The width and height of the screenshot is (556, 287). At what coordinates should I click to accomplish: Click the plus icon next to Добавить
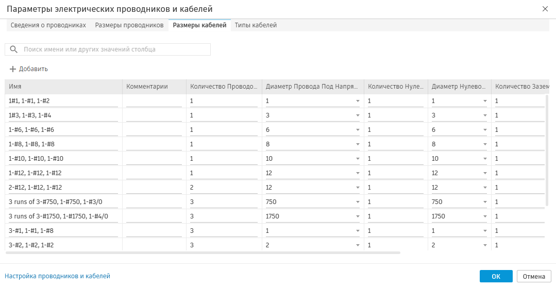click(13, 69)
